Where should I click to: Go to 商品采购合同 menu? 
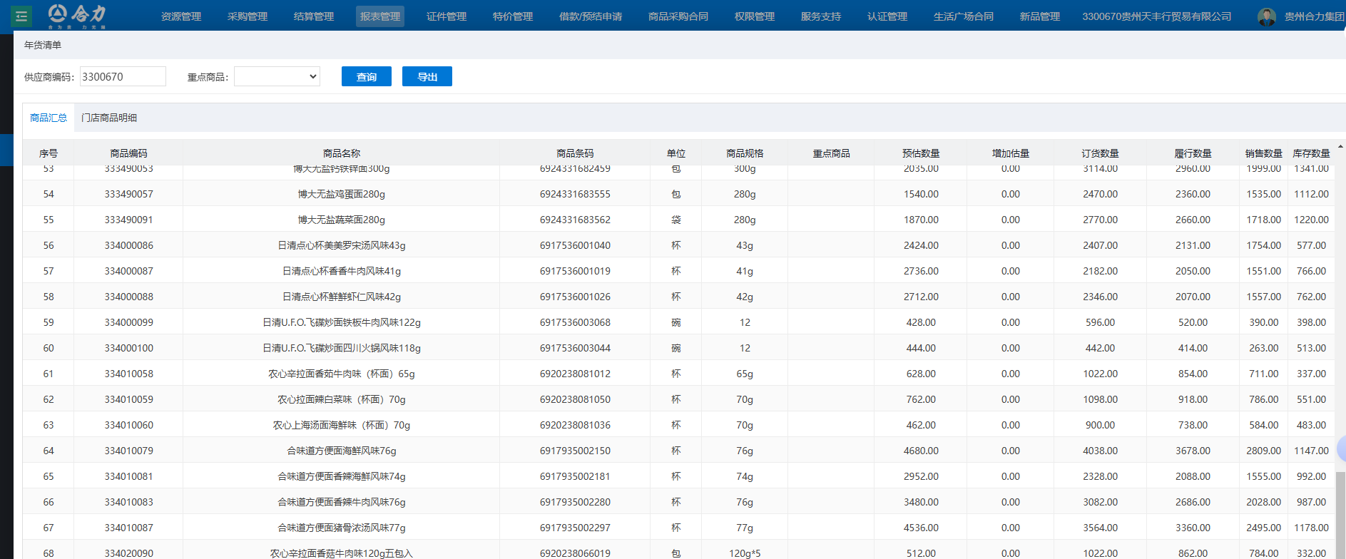click(x=678, y=16)
